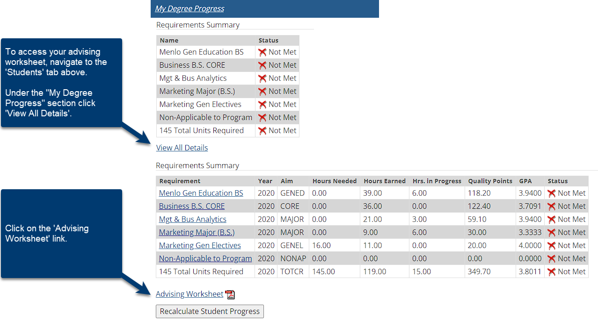Open Marketing Gen Electives requirement link
The height and width of the screenshot is (321, 598).
coord(200,245)
